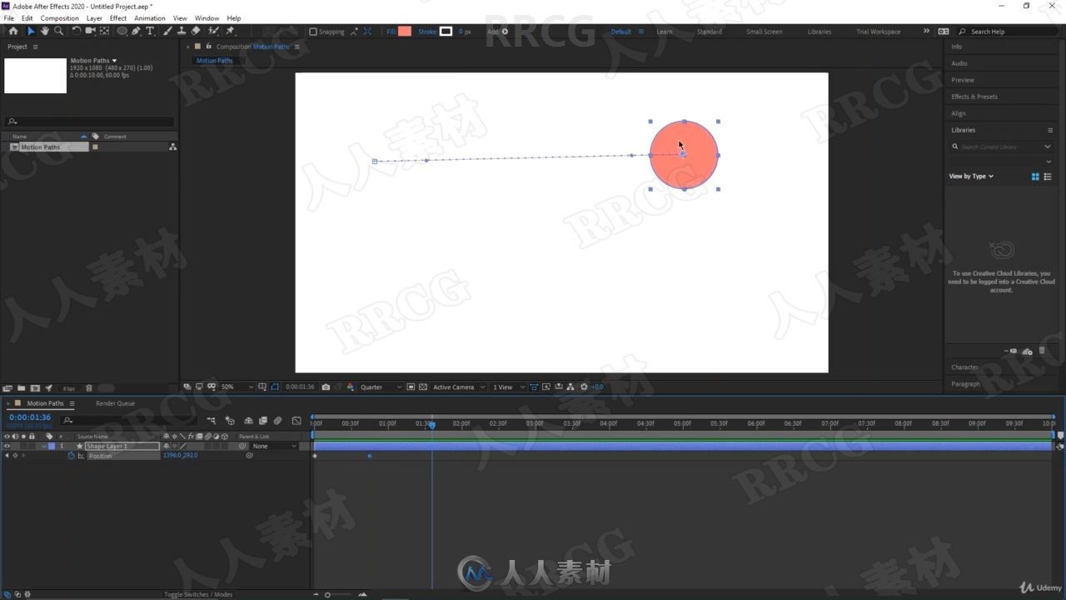
Task: Switch to the Standard workspace
Action: pos(710,32)
